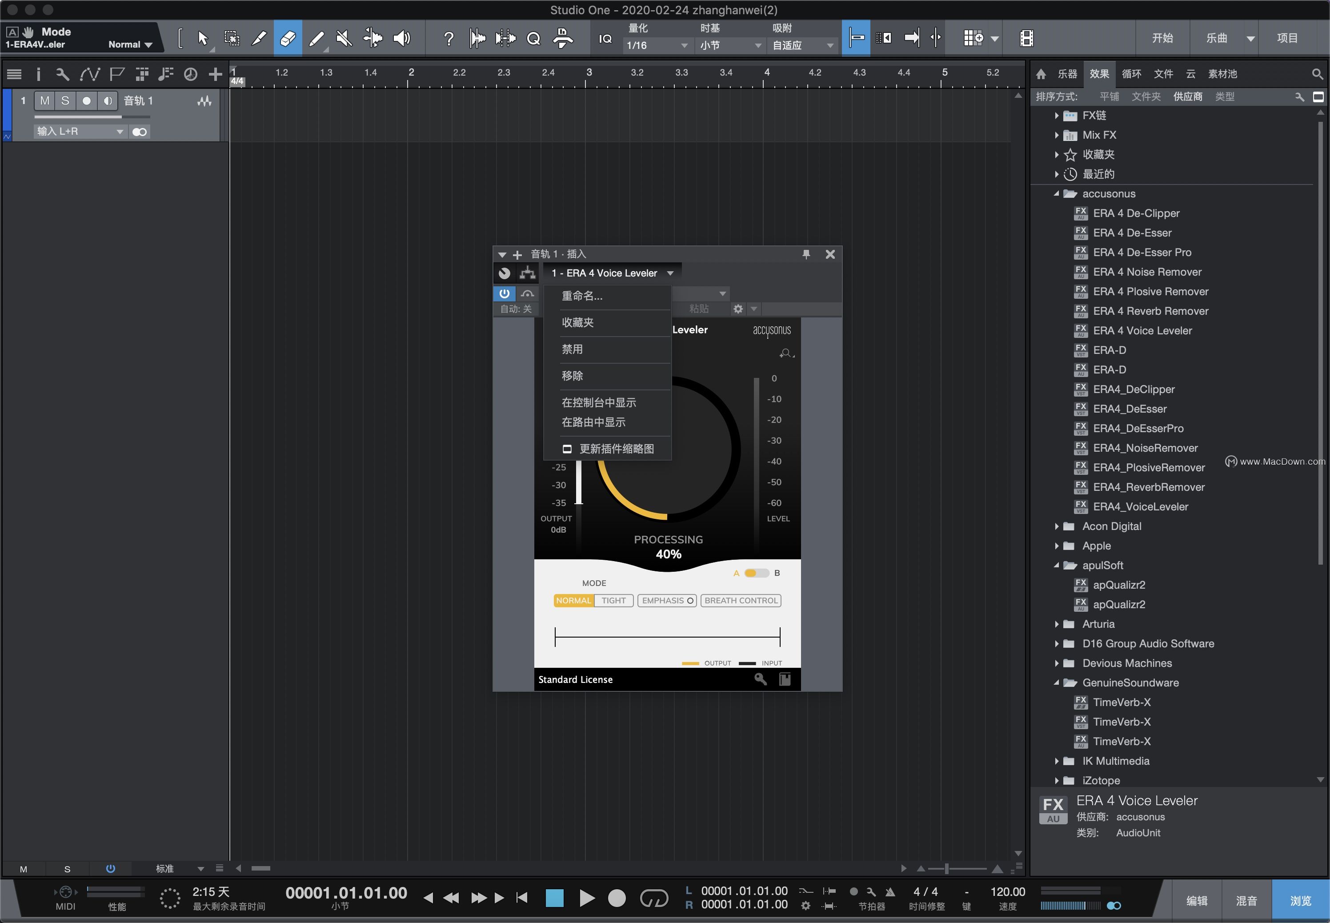Image resolution: width=1330 pixels, height=923 pixels.
Task: Choose 移除 from the context menu
Action: tap(573, 376)
